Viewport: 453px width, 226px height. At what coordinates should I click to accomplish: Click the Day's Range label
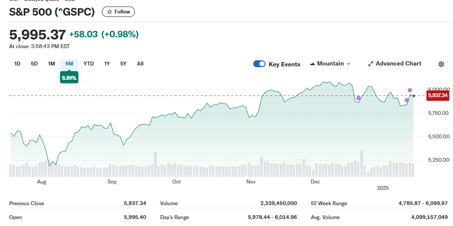174,217
